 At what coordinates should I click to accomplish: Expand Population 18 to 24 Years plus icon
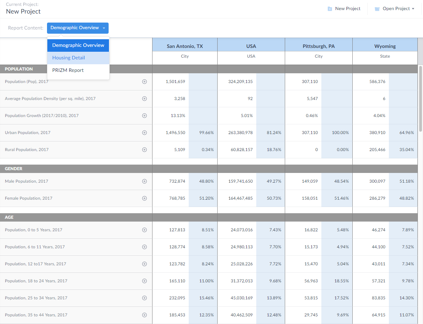(x=144, y=281)
